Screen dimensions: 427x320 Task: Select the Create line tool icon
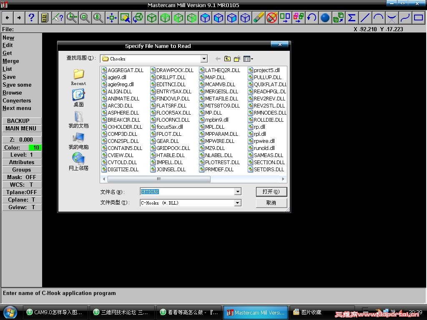pyautogui.click(x=365, y=18)
